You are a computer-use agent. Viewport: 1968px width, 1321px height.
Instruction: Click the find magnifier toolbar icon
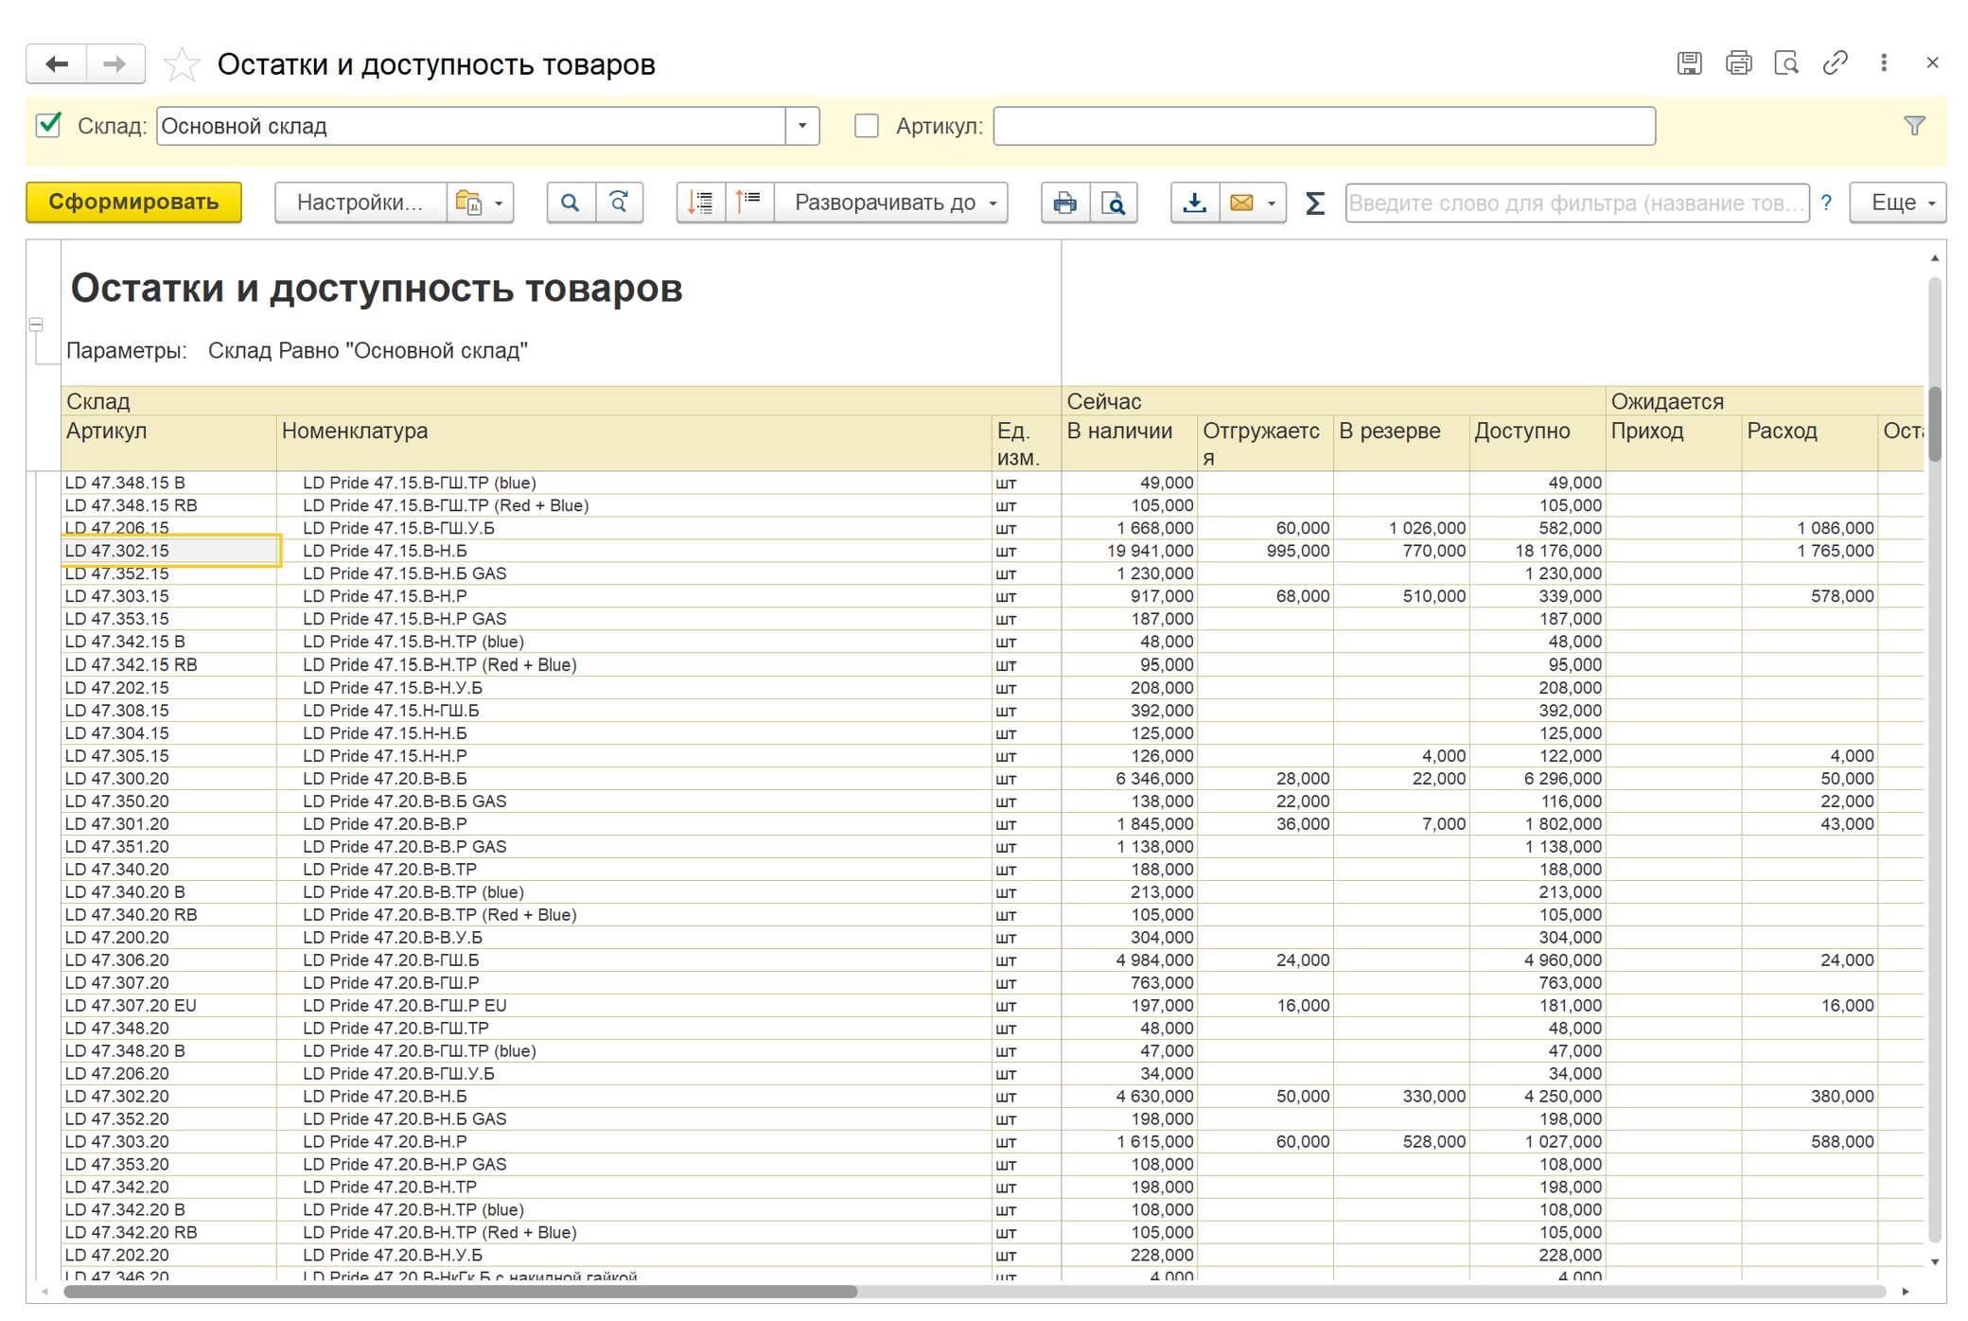pyautogui.click(x=571, y=203)
